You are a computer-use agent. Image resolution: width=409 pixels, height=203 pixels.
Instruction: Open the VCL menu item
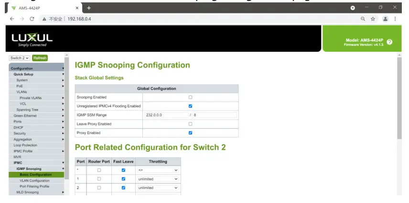tap(36, 104)
